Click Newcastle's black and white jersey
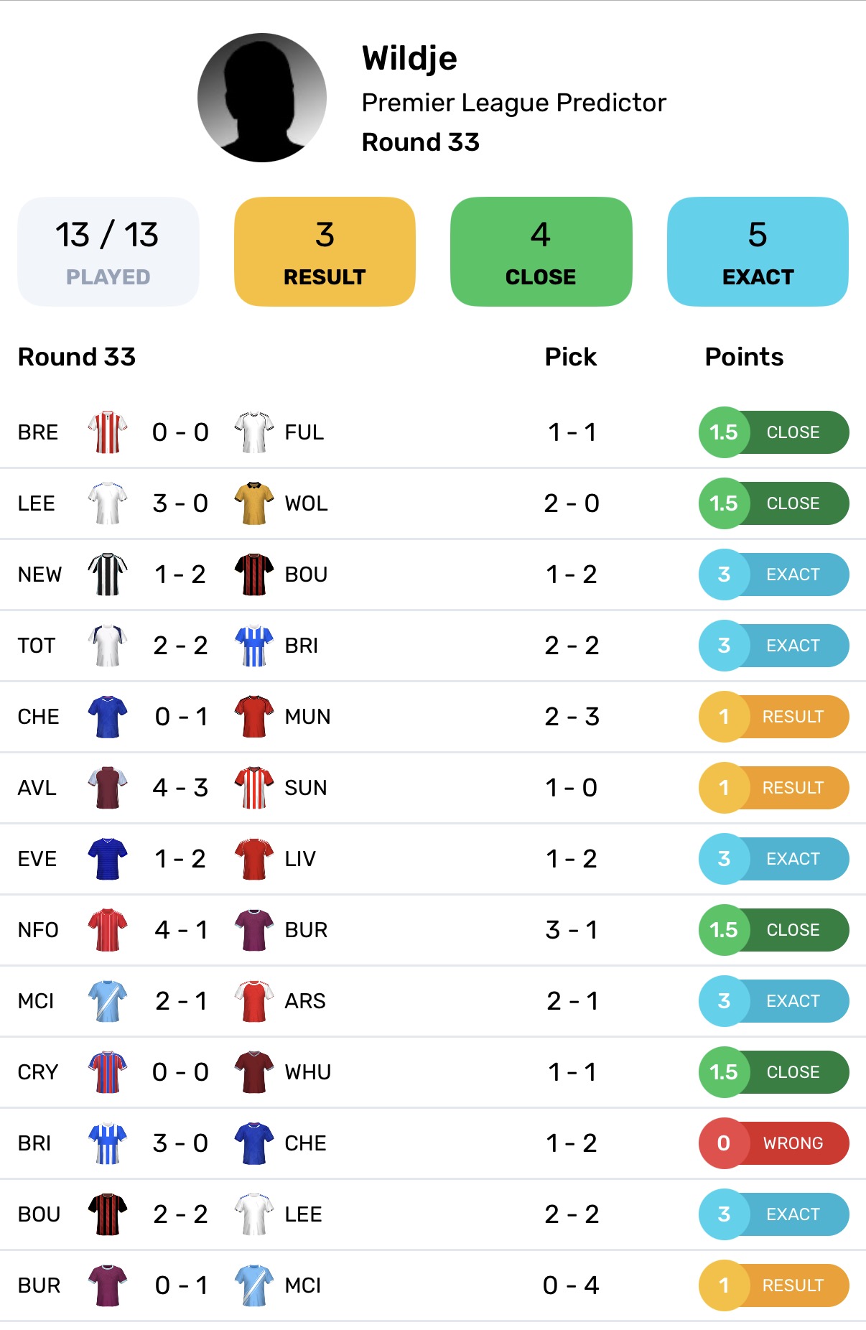The width and height of the screenshot is (866, 1330). [x=108, y=575]
